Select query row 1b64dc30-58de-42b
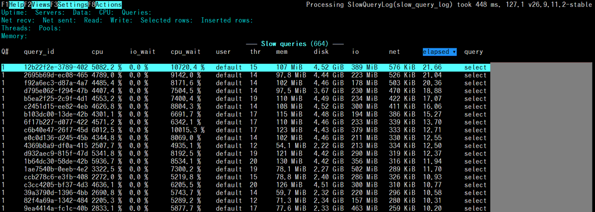 tap(246, 162)
